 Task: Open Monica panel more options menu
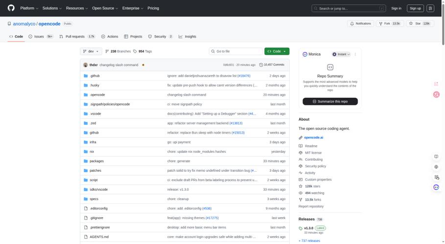[355, 54]
